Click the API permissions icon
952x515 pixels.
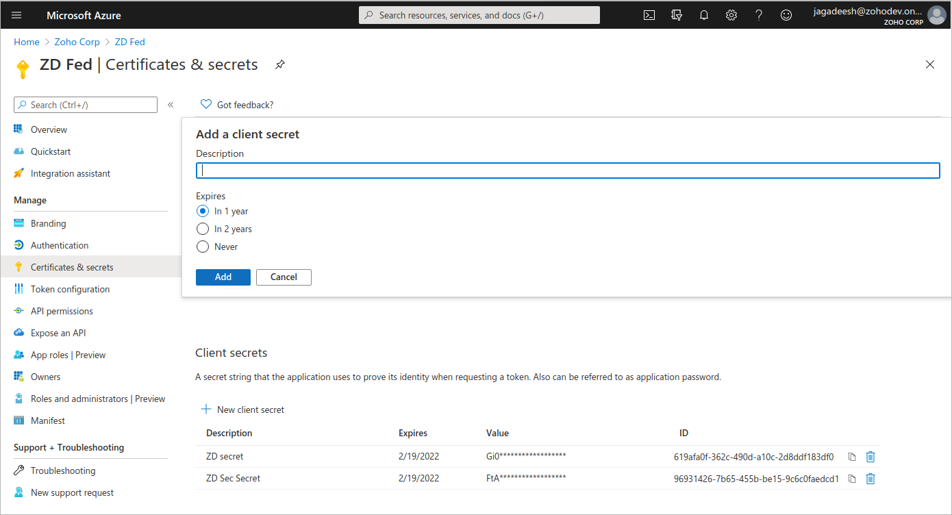(x=18, y=311)
